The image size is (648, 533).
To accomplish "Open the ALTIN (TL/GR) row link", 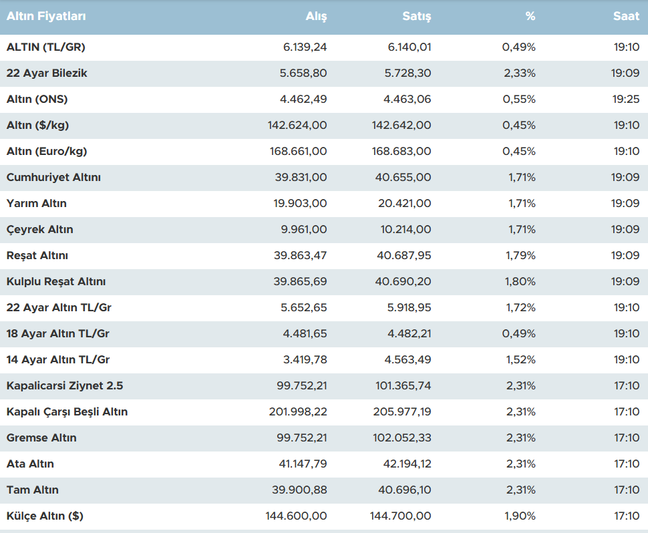I will 45,47.
